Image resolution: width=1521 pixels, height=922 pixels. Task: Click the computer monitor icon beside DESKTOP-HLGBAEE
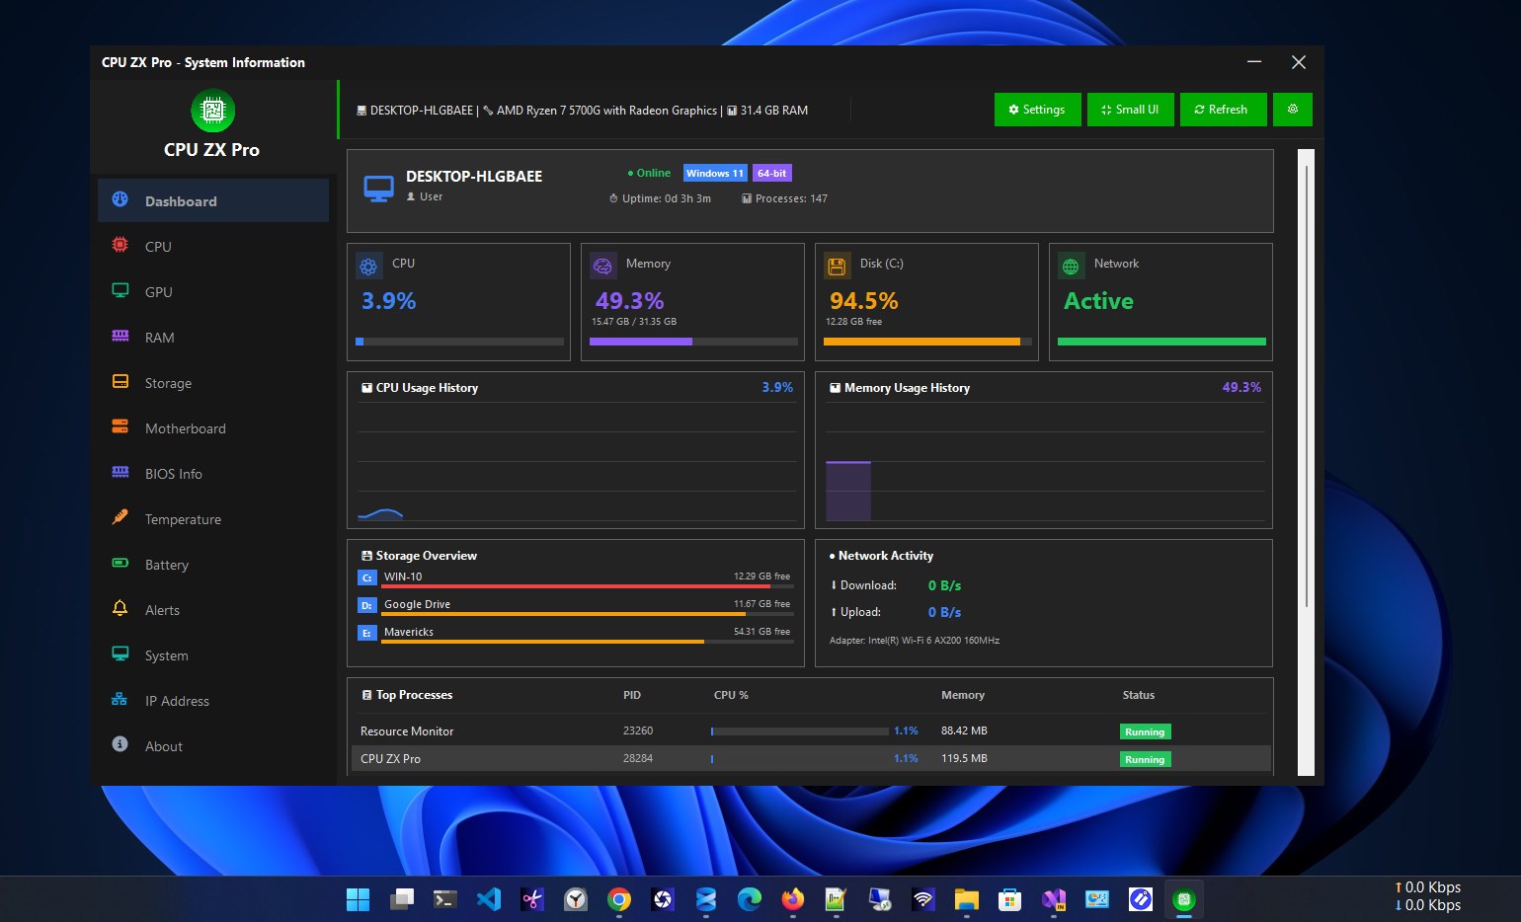379,188
